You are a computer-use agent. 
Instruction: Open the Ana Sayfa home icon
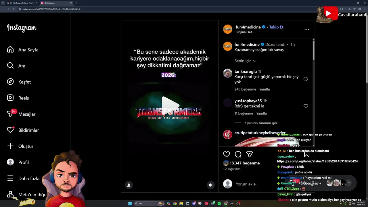pyautogui.click(x=10, y=49)
